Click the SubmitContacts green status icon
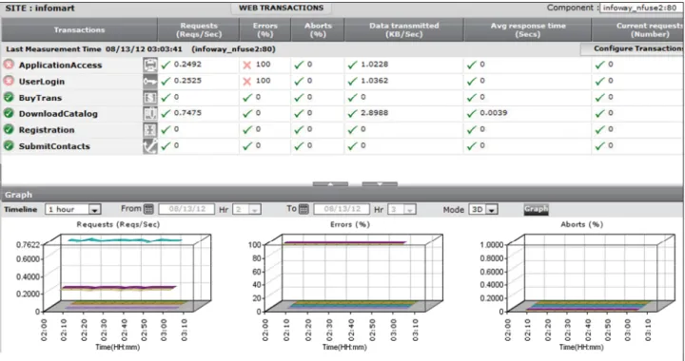 point(9,145)
